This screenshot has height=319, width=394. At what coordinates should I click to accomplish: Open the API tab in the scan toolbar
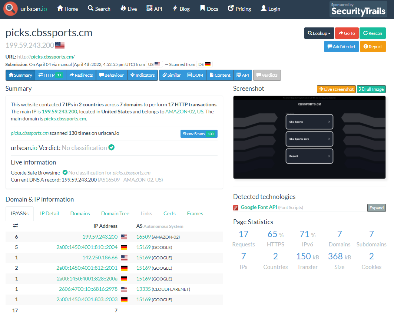(243, 75)
